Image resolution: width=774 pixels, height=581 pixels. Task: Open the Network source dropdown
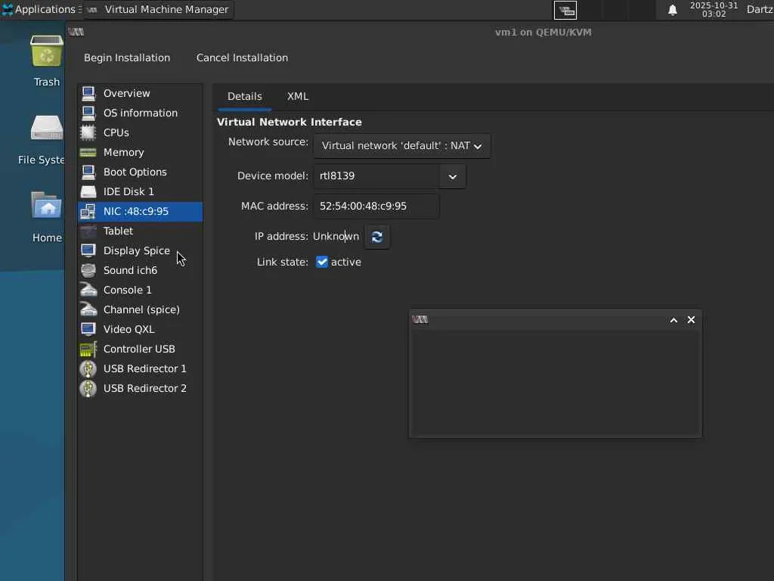pos(401,146)
